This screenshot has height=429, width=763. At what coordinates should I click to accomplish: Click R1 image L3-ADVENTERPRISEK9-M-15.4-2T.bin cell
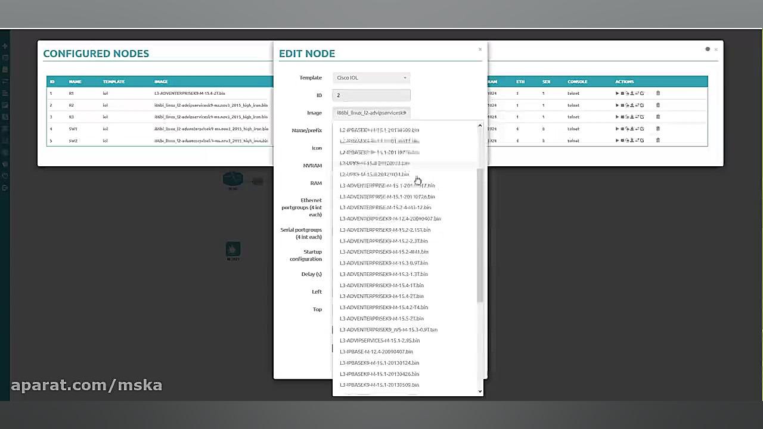190,94
